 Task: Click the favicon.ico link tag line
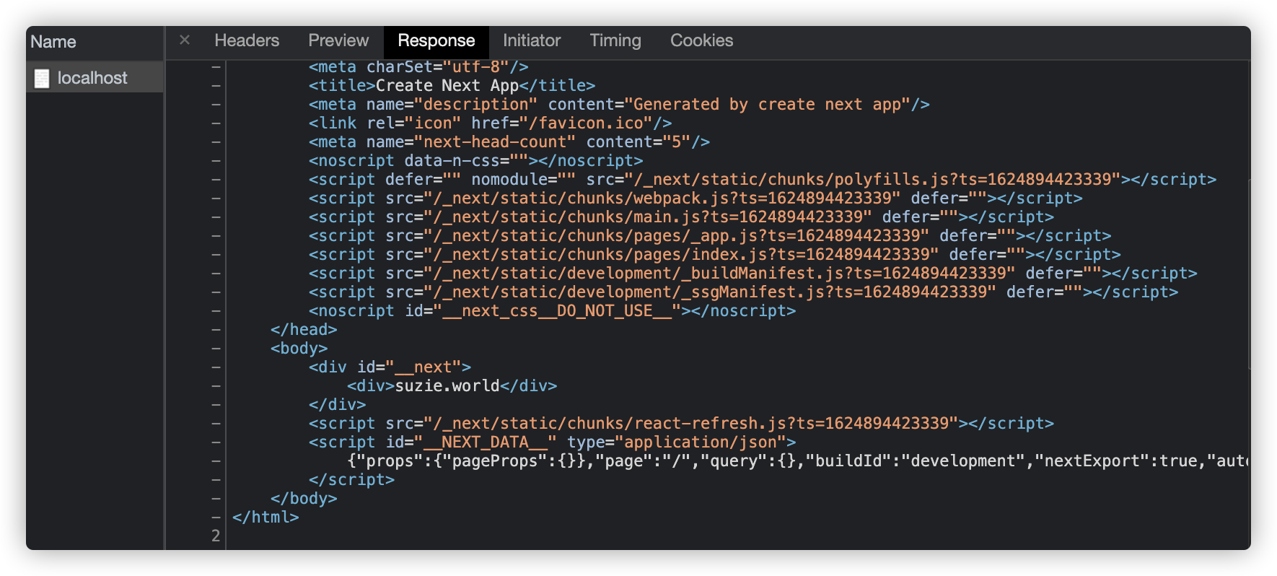pos(491,123)
